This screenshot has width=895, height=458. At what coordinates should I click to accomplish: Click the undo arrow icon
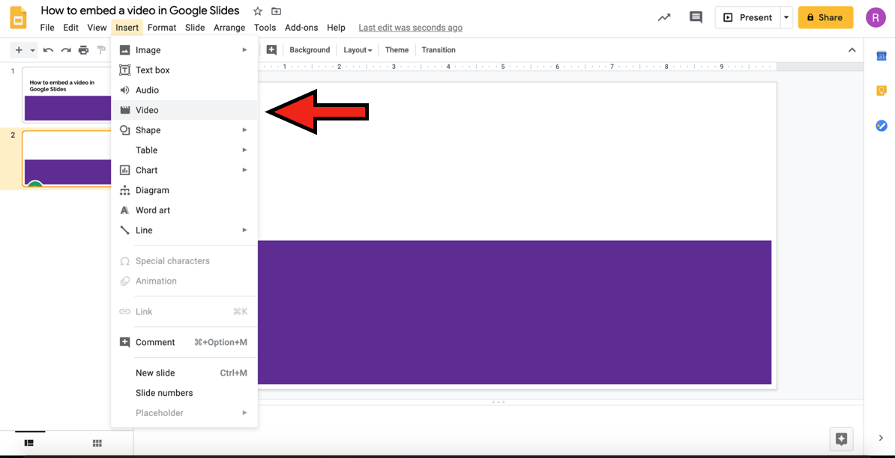click(48, 50)
